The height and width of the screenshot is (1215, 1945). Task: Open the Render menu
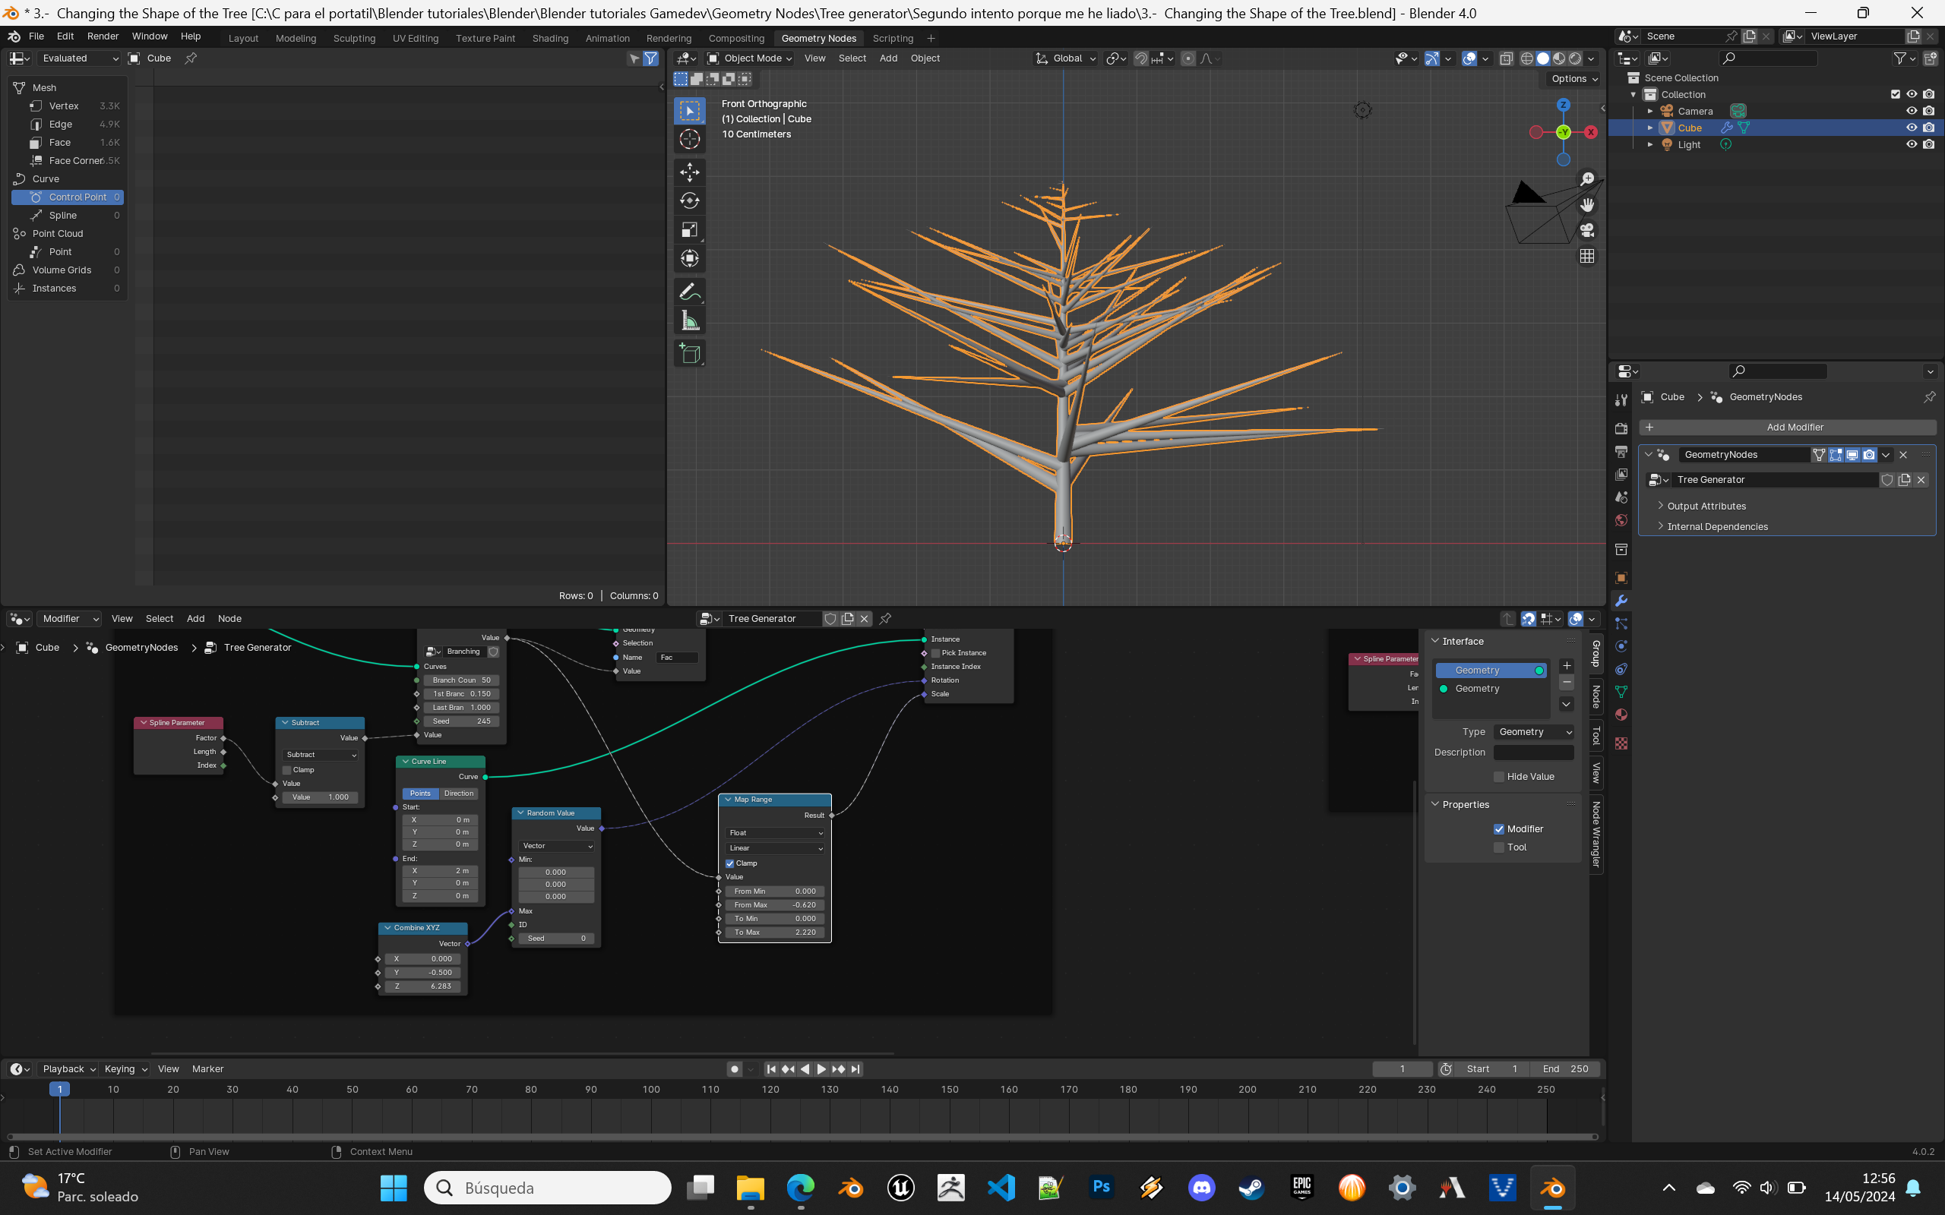click(x=103, y=36)
